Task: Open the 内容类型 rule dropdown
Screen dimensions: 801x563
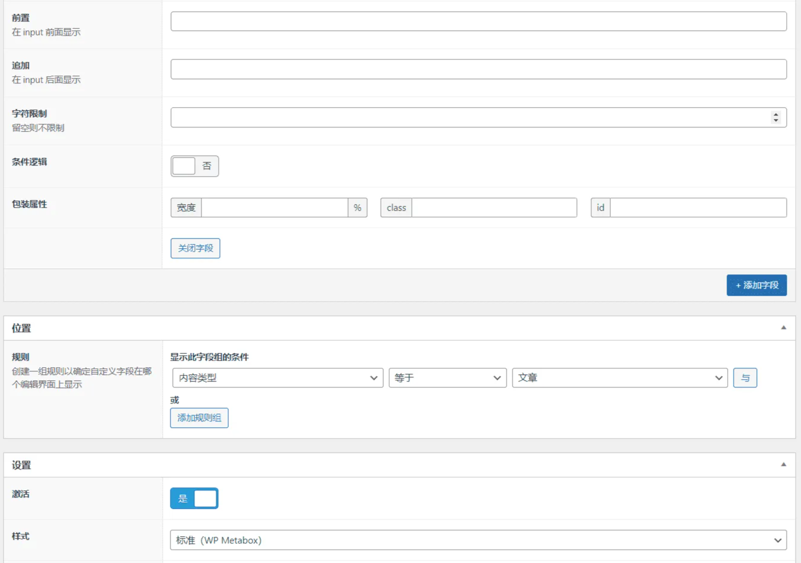Action: point(278,378)
